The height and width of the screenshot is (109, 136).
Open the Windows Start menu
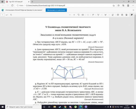click(2, 107)
